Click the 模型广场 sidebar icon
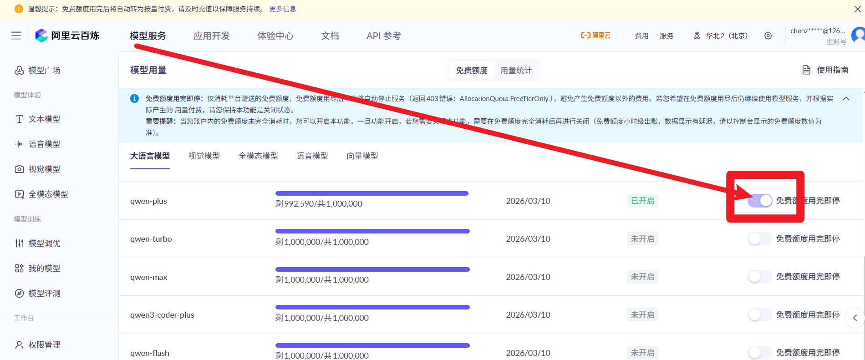Image resolution: width=865 pixels, height=360 pixels. coord(19,70)
